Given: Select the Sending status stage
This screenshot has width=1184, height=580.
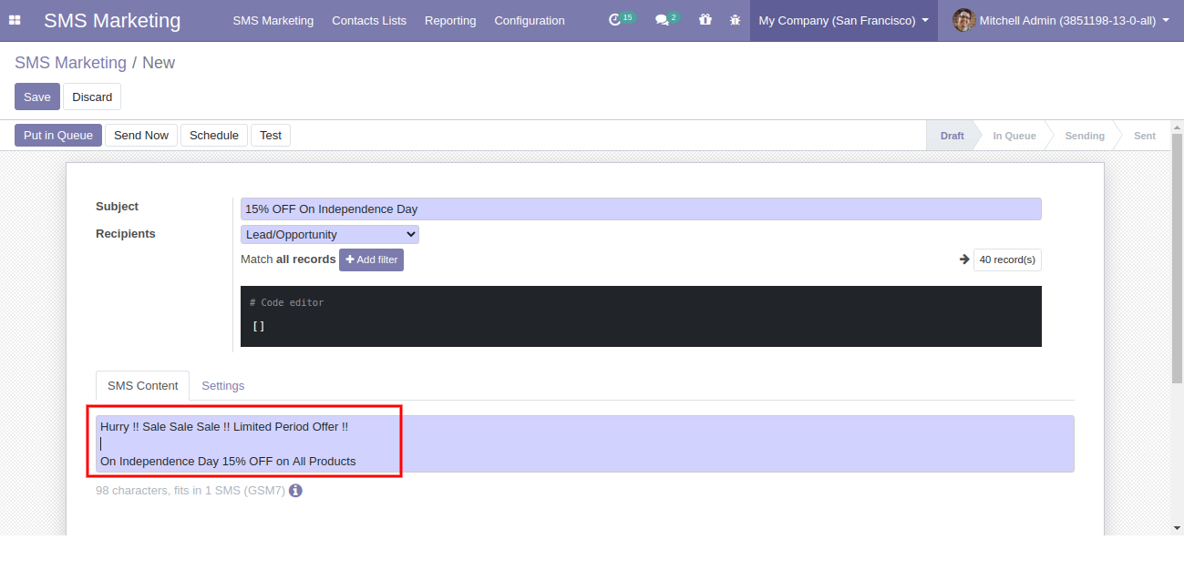Looking at the screenshot, I should pos(1085,136).
